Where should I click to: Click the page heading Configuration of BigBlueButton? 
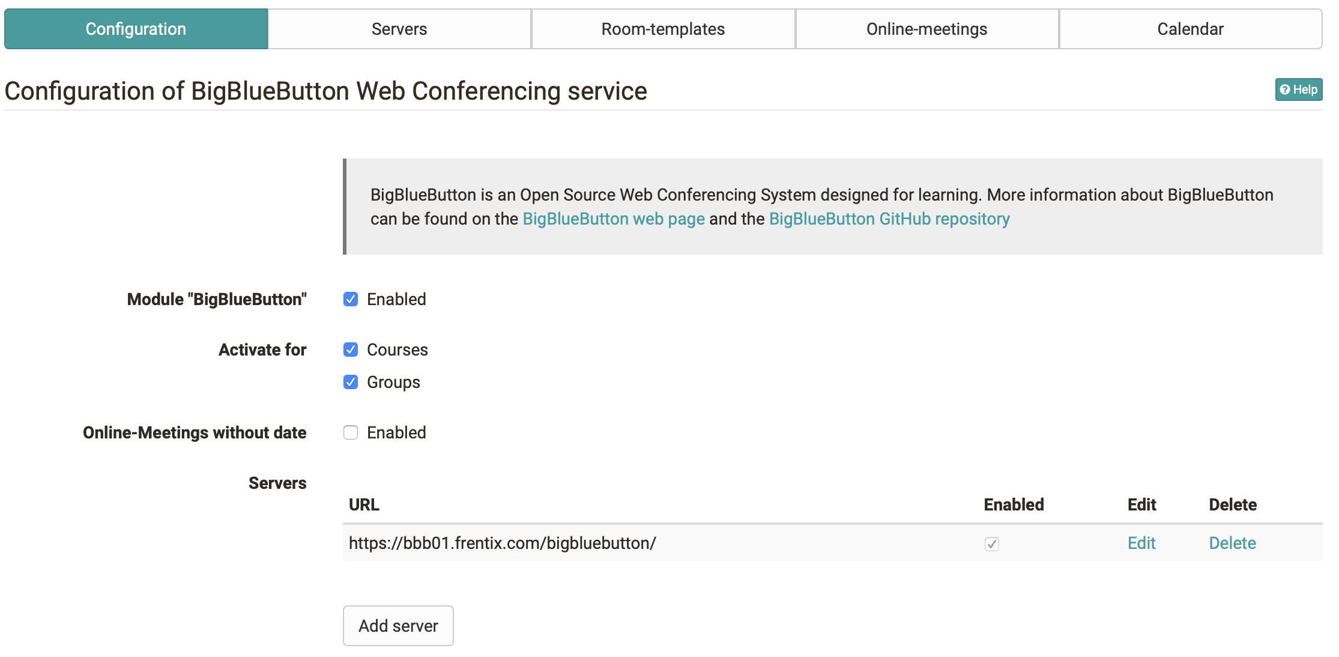pos(326,91)
